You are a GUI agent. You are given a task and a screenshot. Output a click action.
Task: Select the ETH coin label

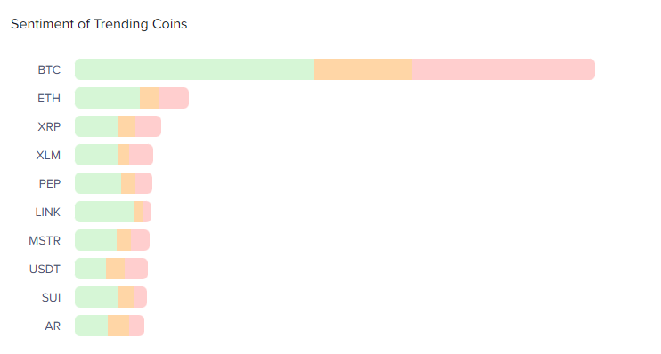[x=49, y=99]
